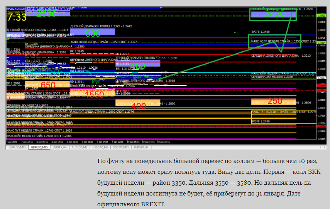Click the 1.25805 price on the axis
Image resolution: width=330 pixels, height=209 pixels.
click(322, 139)
